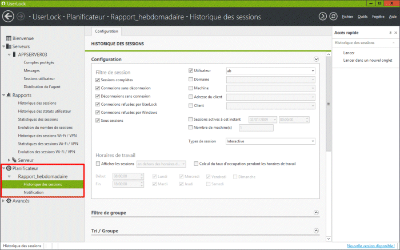Open Types de session dropdown
The image size is (400, 250).
pos(270,141)
